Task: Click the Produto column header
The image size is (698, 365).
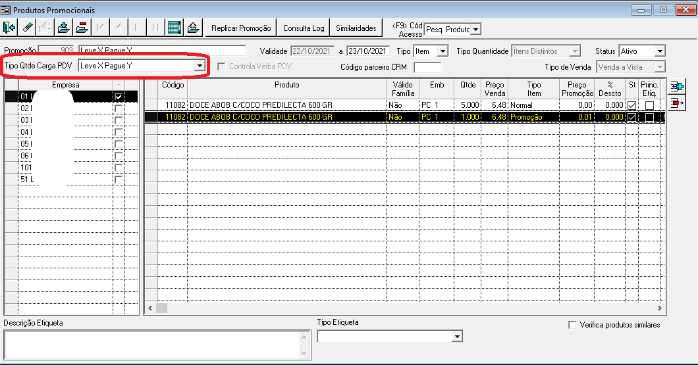Action: click(x=286, y=89)
